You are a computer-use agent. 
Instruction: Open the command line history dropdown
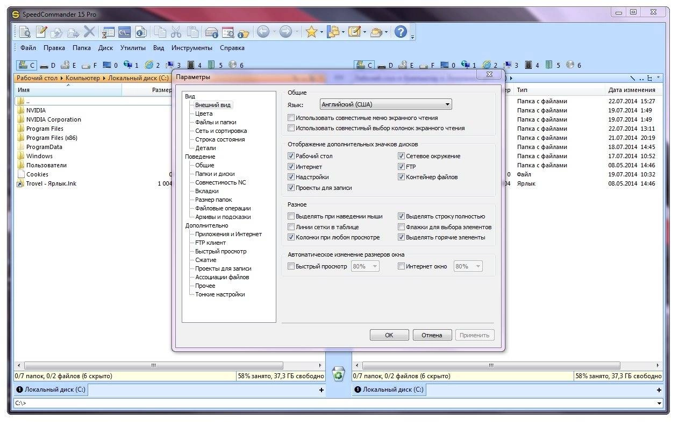click(x=659, y=403)
